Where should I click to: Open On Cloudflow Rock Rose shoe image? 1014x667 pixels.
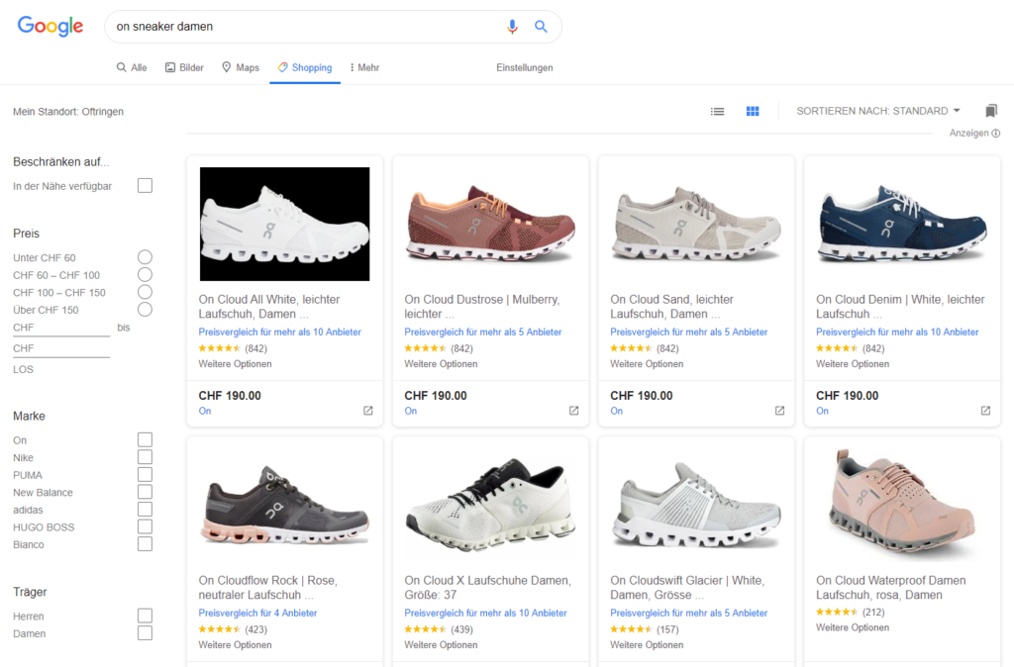(x=284, y=505)
